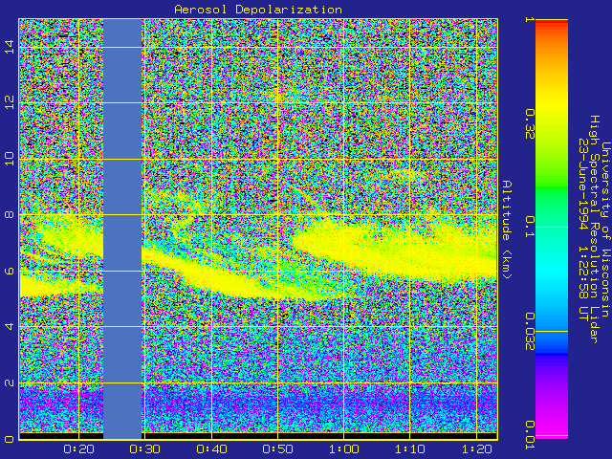Screen dimensions: 612x459
Task: Click the blue data-gap column in plot
Action: [x=122, y=229]
